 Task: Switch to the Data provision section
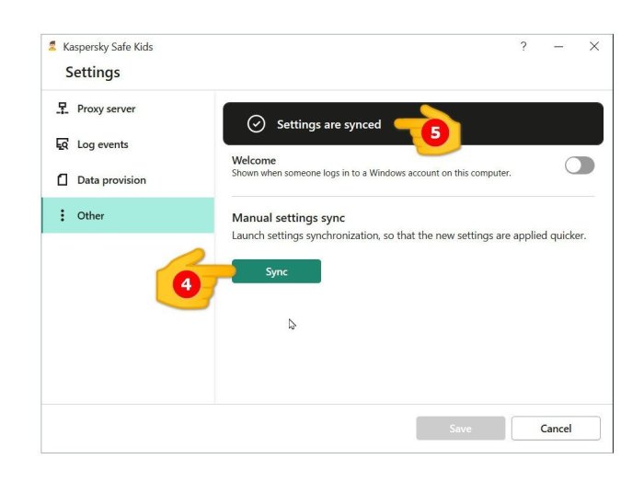pyautogui.click(x=128, y=179)
